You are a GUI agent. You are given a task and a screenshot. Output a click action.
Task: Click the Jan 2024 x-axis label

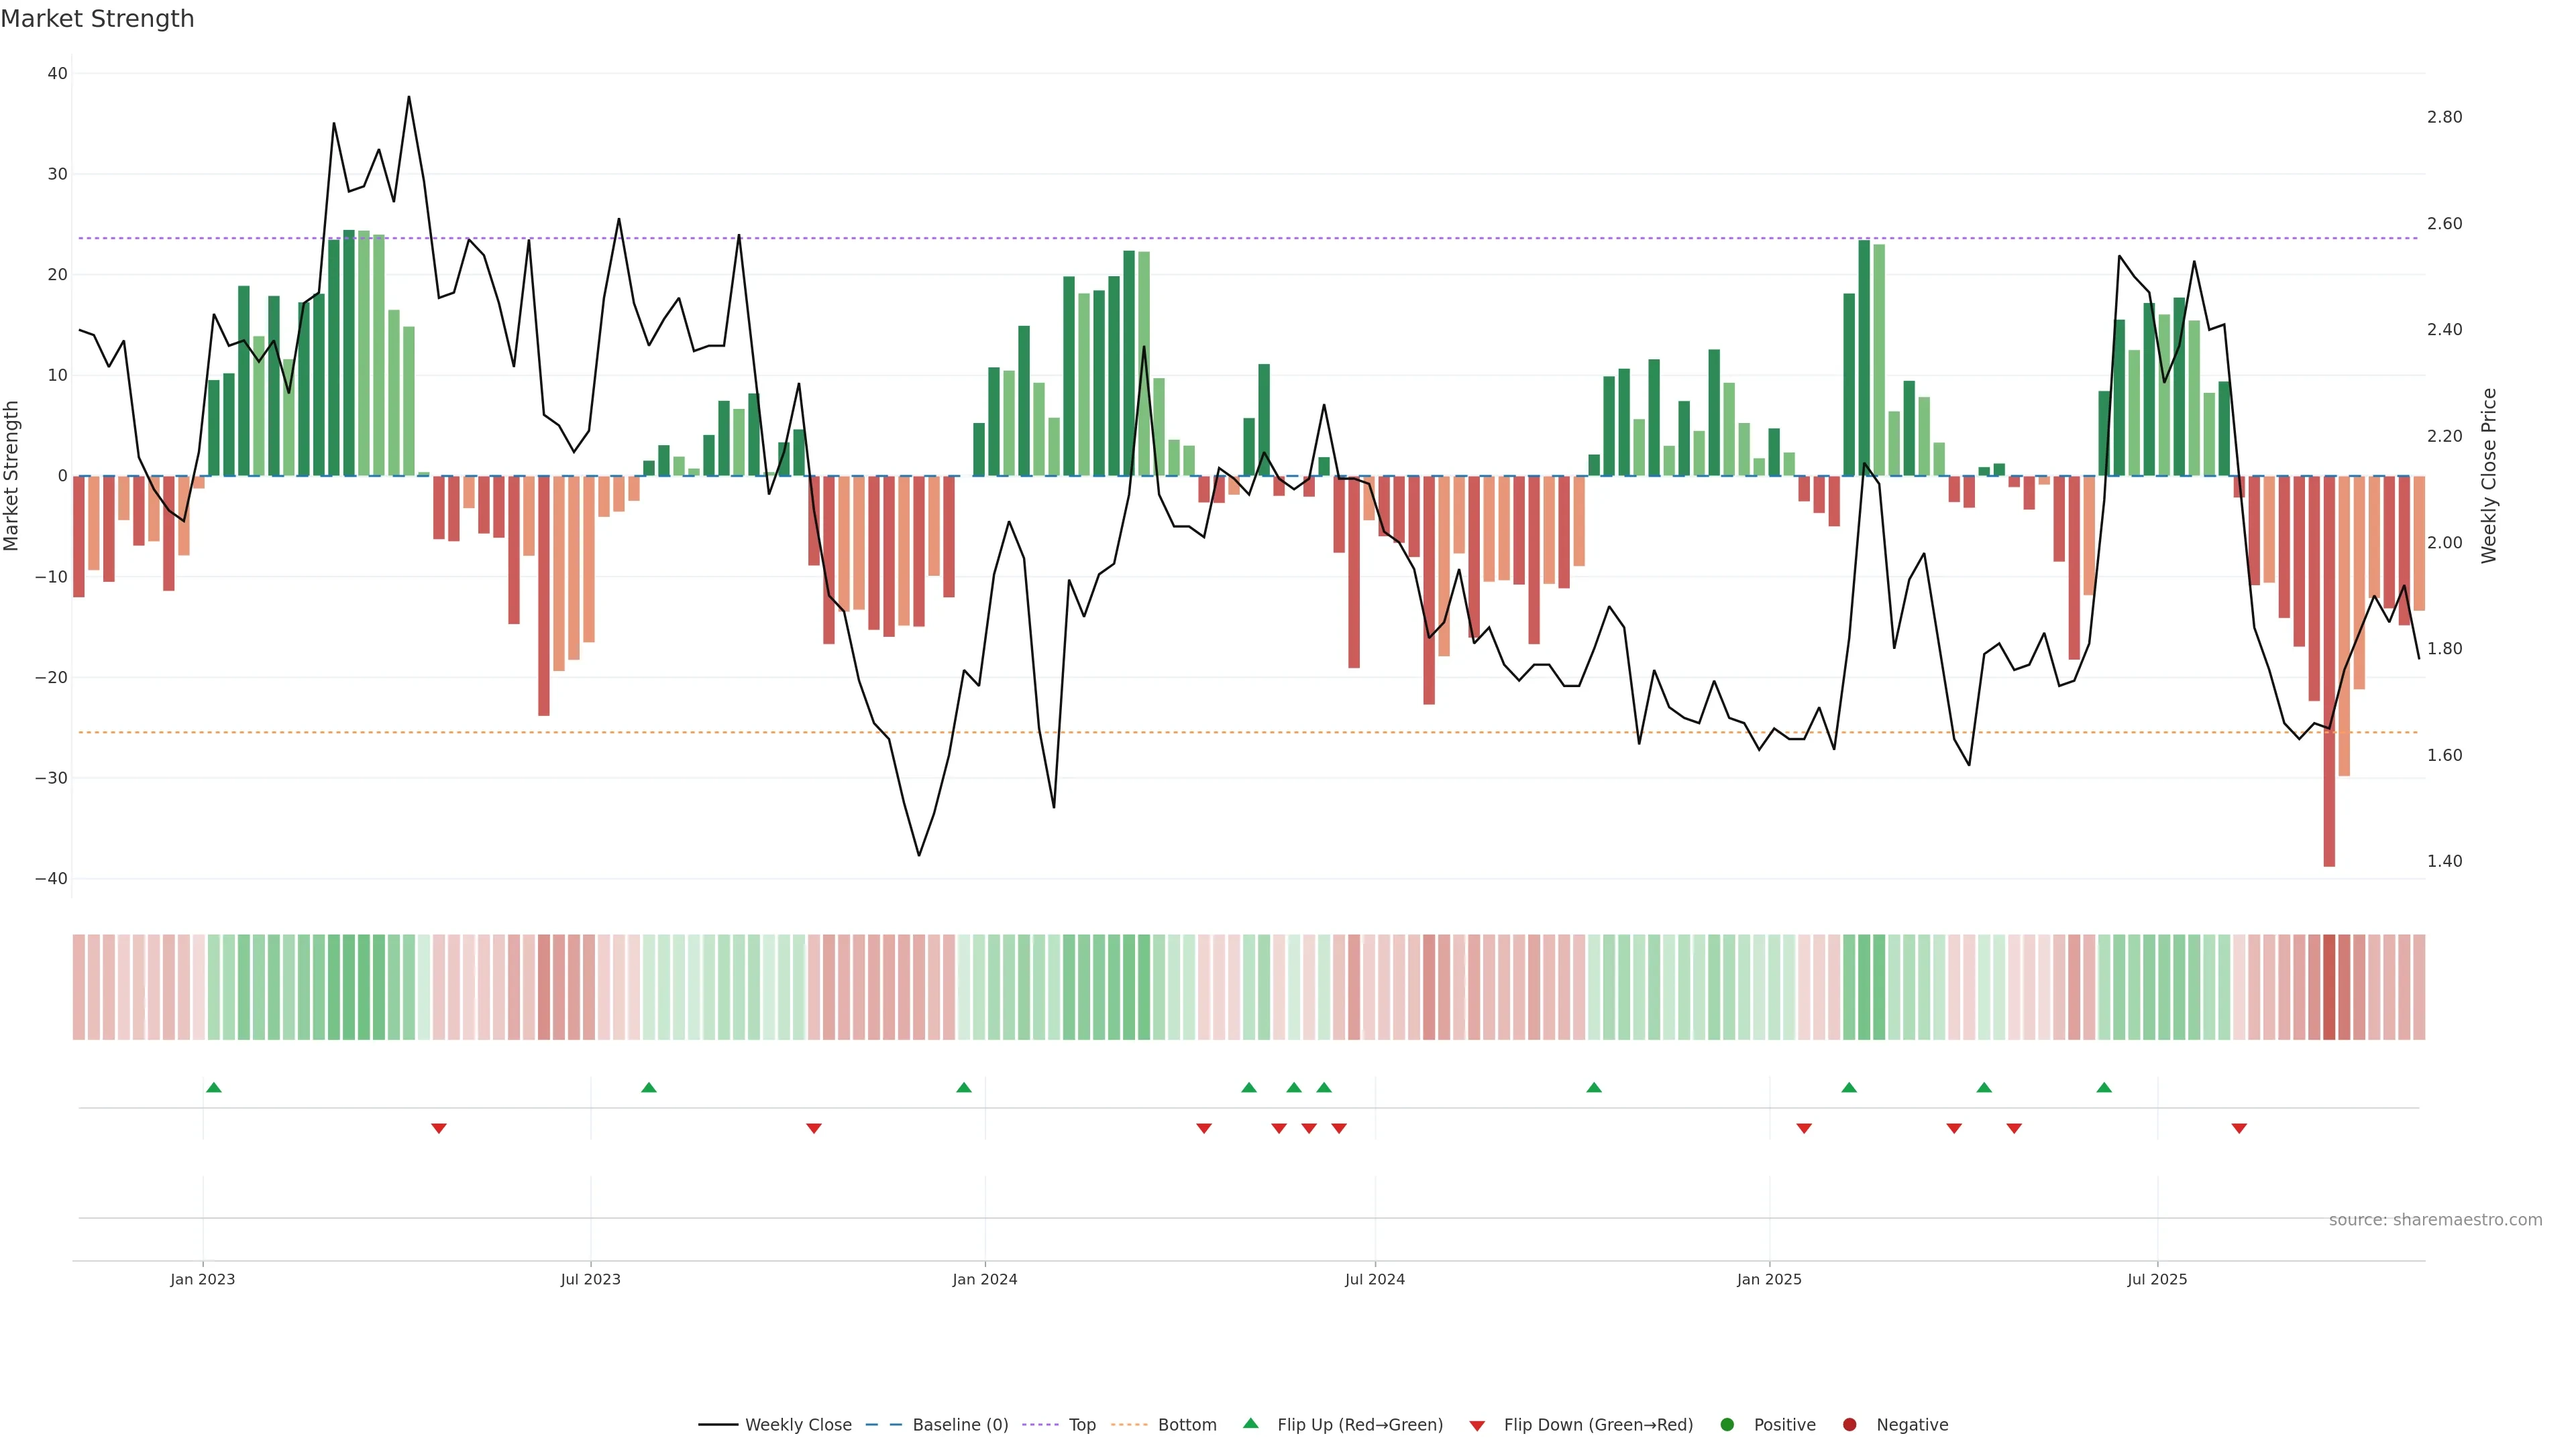coord(984,1279)
